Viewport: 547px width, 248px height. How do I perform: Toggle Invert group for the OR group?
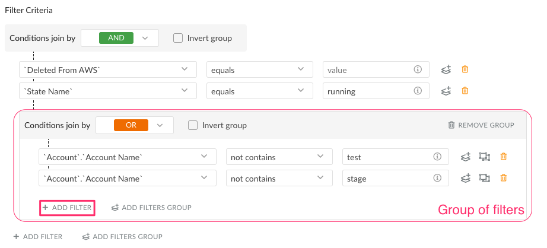[193, 125]
